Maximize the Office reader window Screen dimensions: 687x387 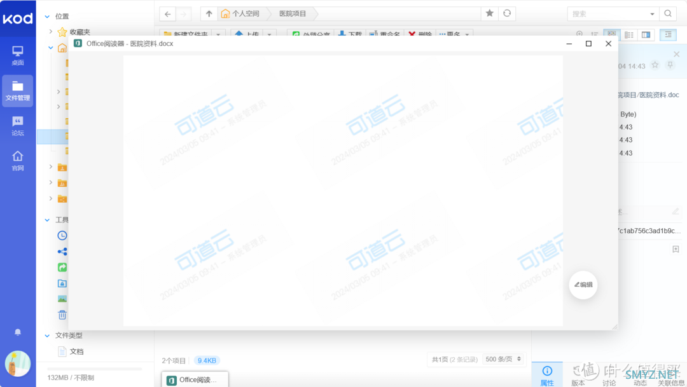tap(588, 43)
